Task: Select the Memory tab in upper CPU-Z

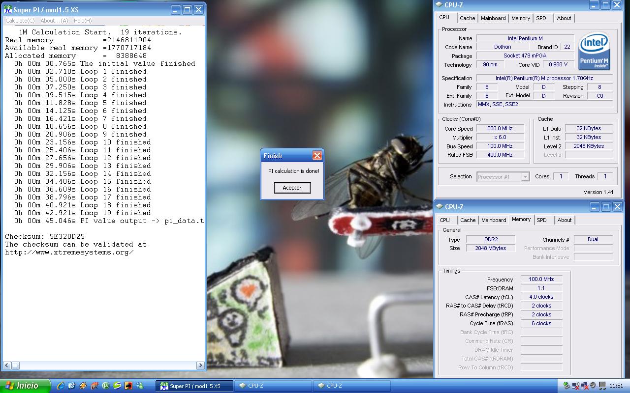Action: coord(521,18)
